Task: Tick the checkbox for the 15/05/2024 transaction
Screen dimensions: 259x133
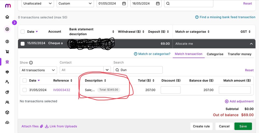Action: tap(23, 43)
